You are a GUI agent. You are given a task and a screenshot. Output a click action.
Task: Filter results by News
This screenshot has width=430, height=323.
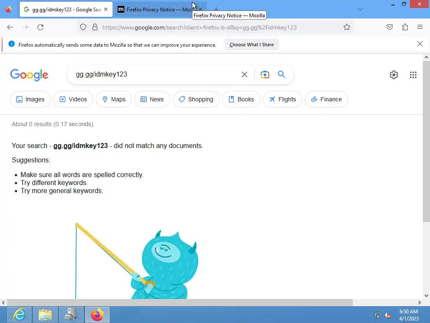tap(152, 99)
